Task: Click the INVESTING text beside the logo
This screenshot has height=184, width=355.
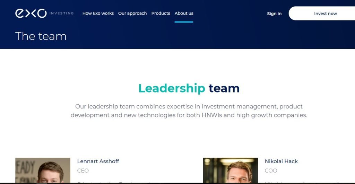Action: 62,14
